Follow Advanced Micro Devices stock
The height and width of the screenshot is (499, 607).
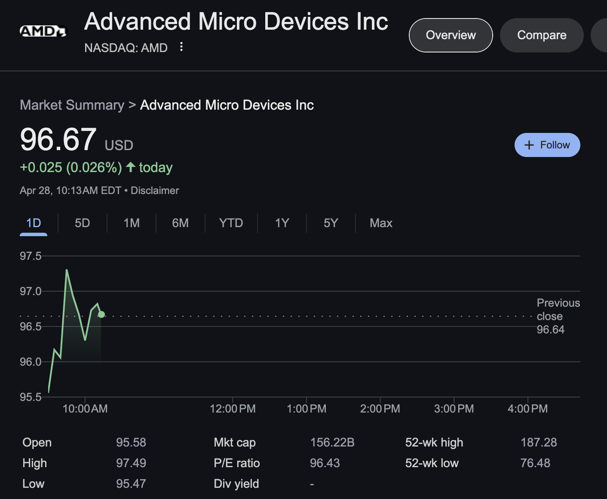coord(547,145)
